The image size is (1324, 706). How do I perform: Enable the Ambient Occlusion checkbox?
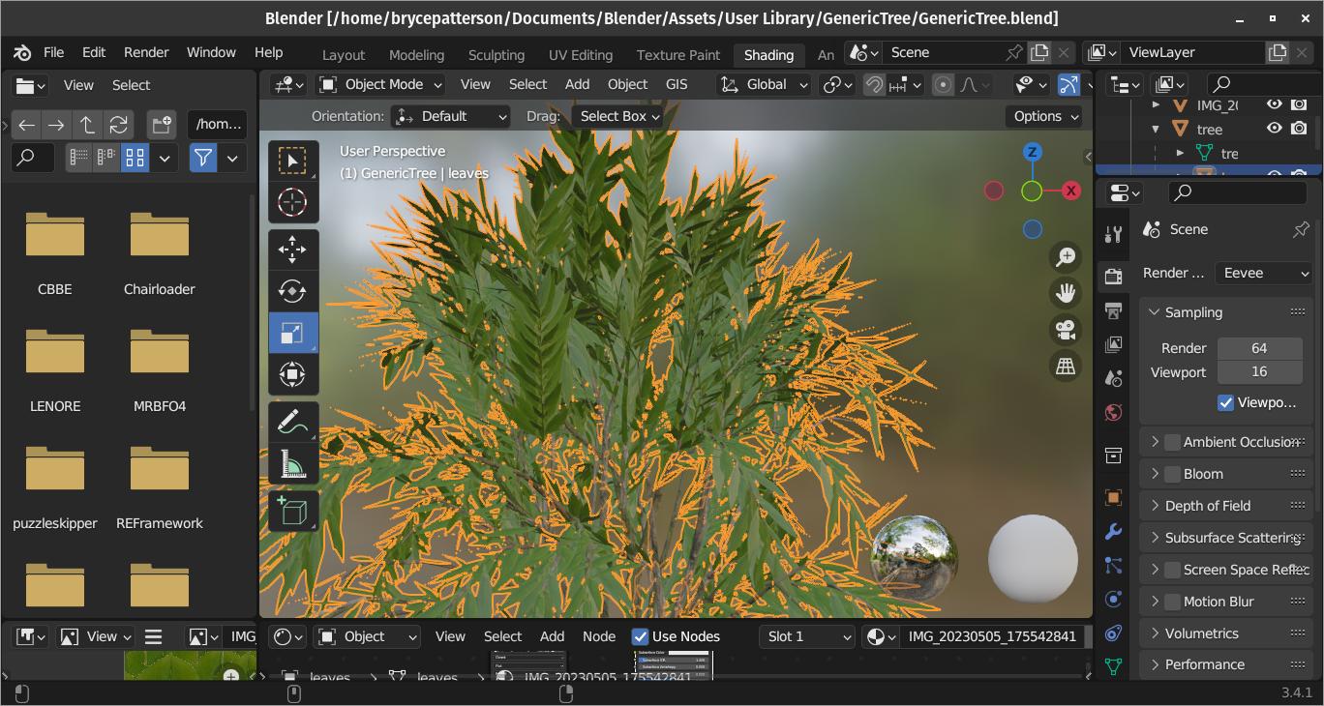click(x=1172, y=442)
